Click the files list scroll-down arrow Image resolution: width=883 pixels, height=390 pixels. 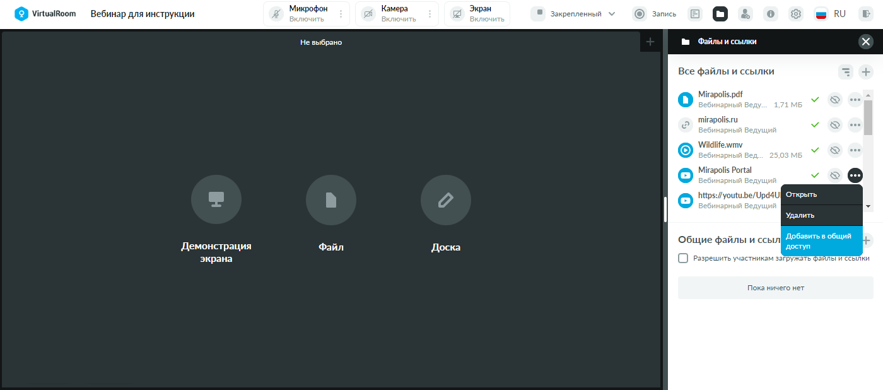point(868,206)
